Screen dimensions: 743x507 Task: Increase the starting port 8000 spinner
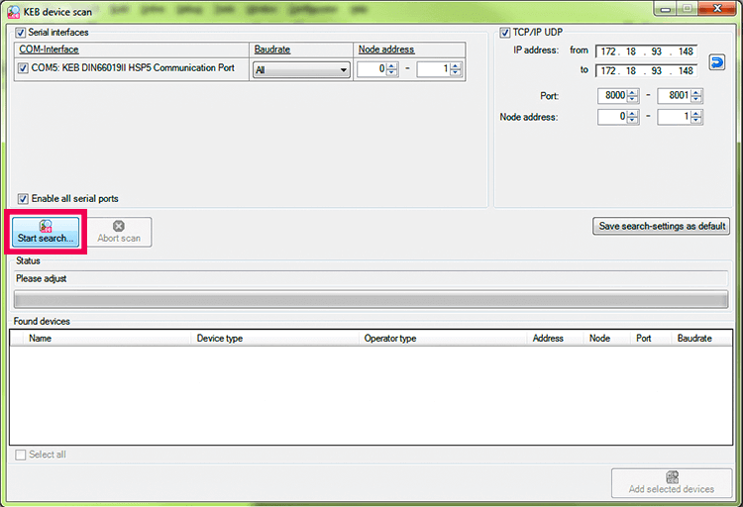pos(633,92)
